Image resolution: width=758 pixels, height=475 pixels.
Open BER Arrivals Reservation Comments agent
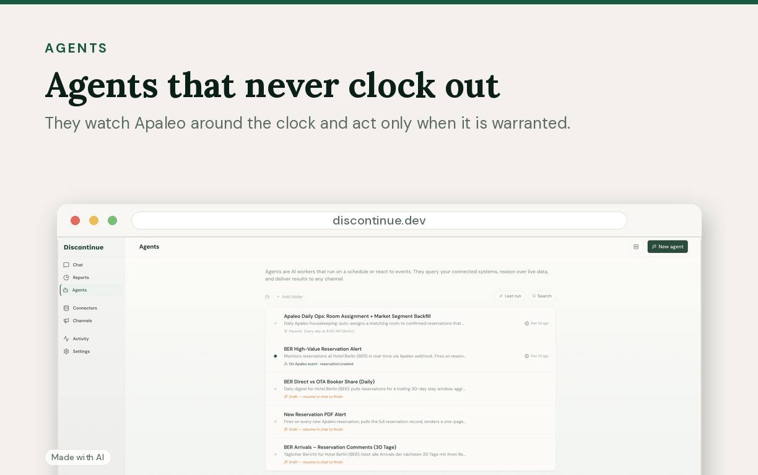411,455
